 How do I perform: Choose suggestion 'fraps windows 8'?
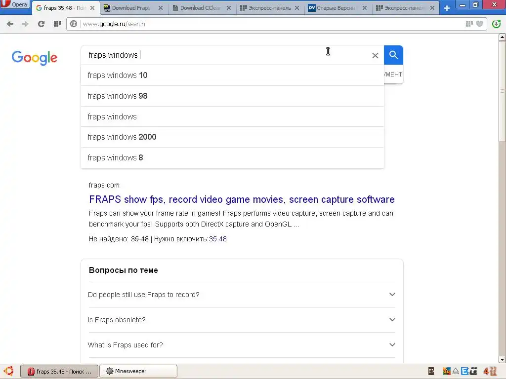coord(232,157)
